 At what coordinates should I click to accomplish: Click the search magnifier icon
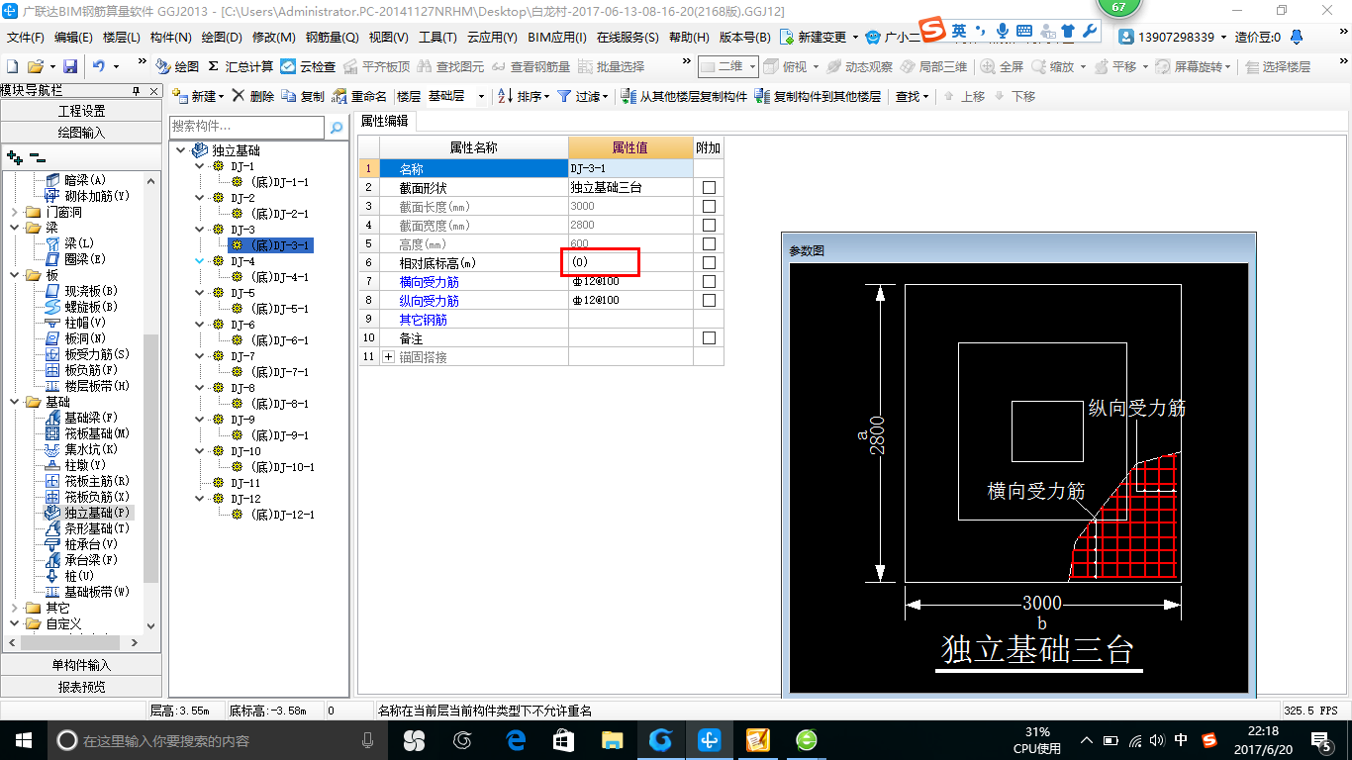coord(337,127)
